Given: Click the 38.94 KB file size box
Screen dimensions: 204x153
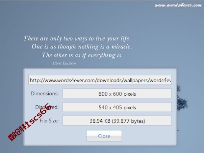Looking at the screenshot, I should [x=117, y=121].
